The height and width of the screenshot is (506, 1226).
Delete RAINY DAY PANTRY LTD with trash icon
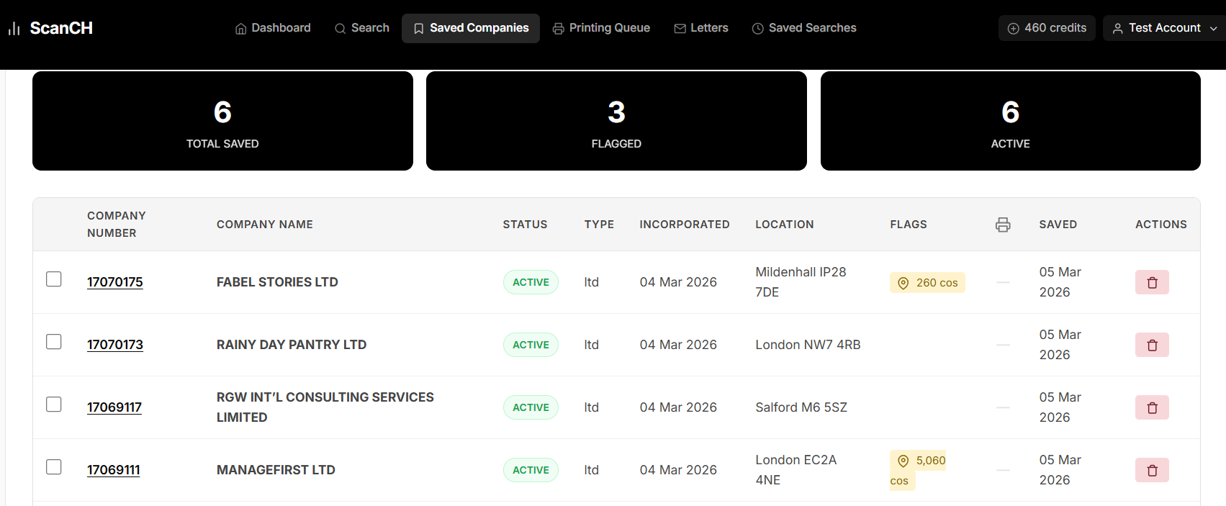(x=1152, y=345)
